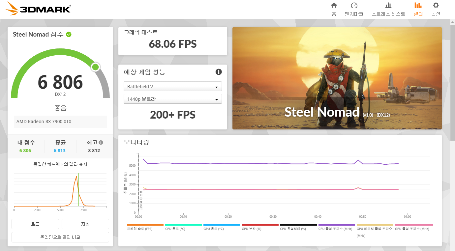This screenshot has height=251, width=455.
Task: Click green validation checkmark beside Steel Nomad 점수
Action: (69, 34)
